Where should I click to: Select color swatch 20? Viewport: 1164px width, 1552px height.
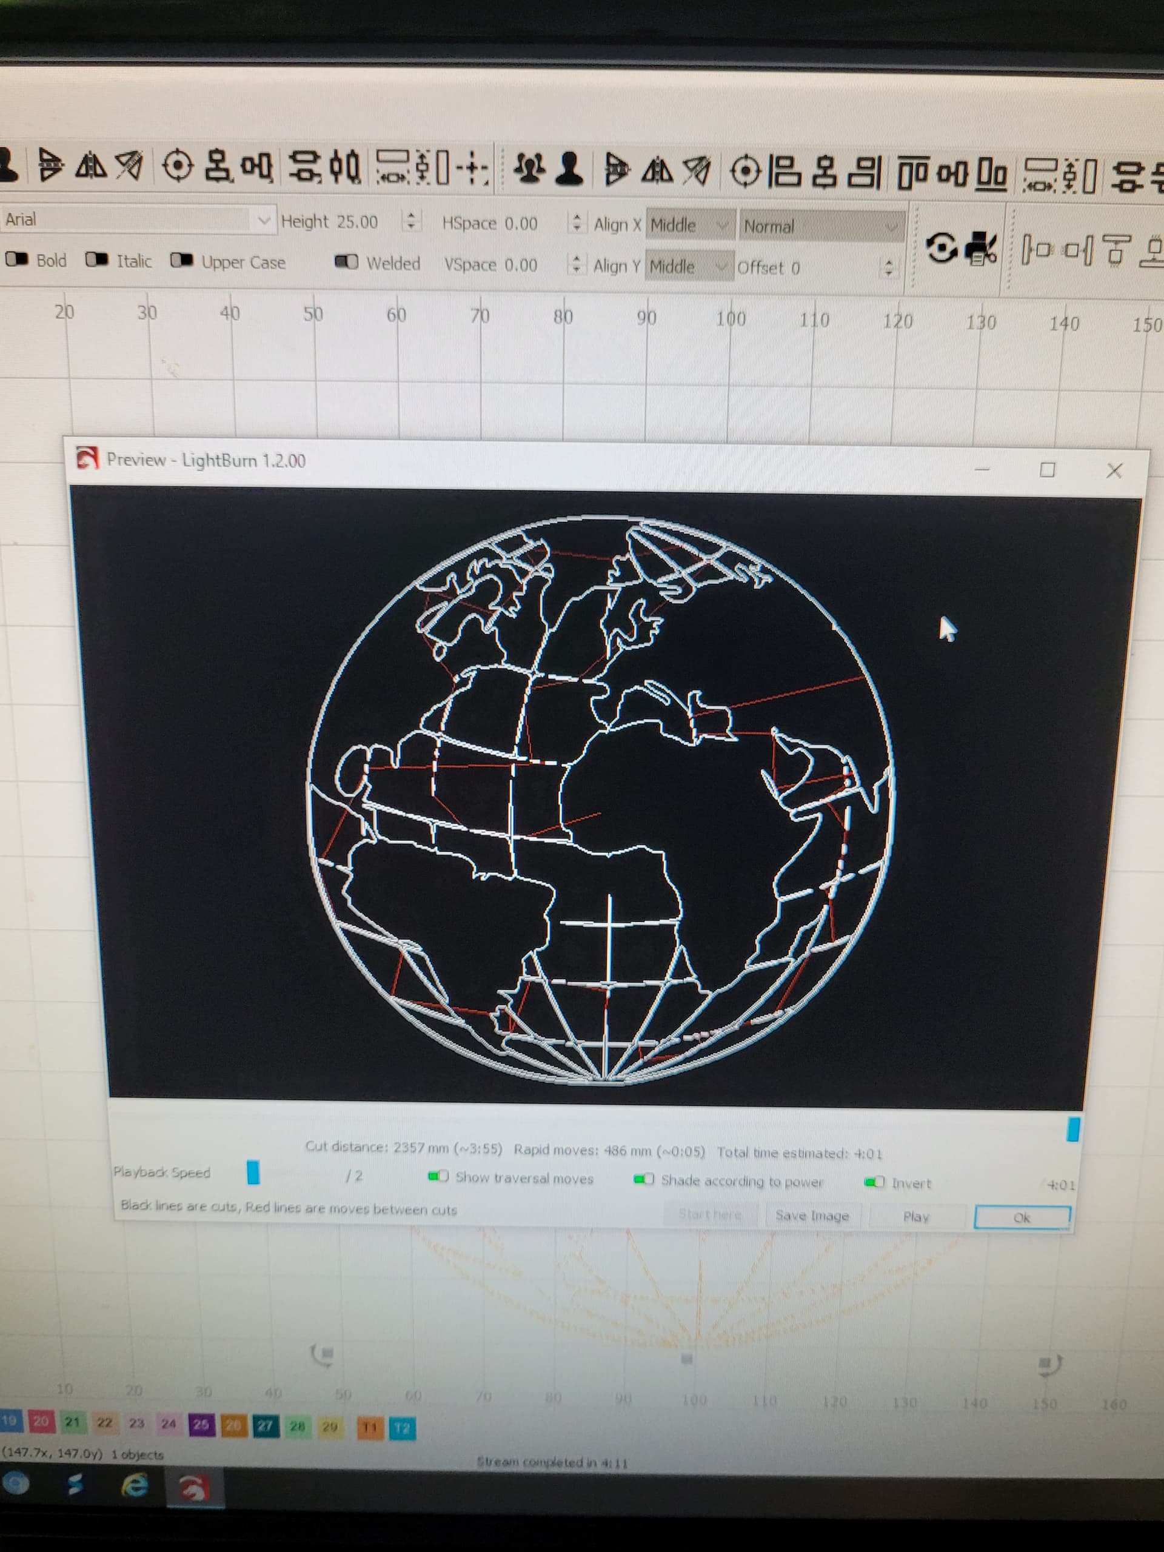pos(41,1422)
